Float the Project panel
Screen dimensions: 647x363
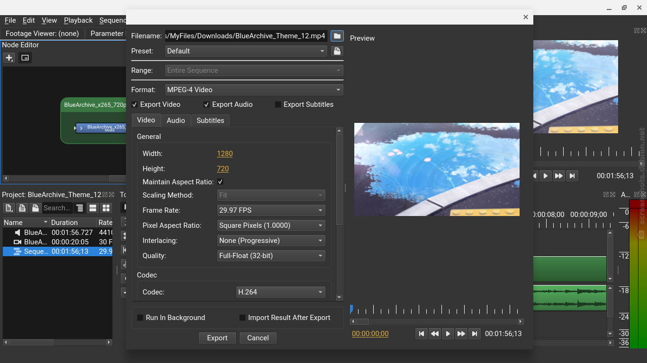(x=105, y=195)
